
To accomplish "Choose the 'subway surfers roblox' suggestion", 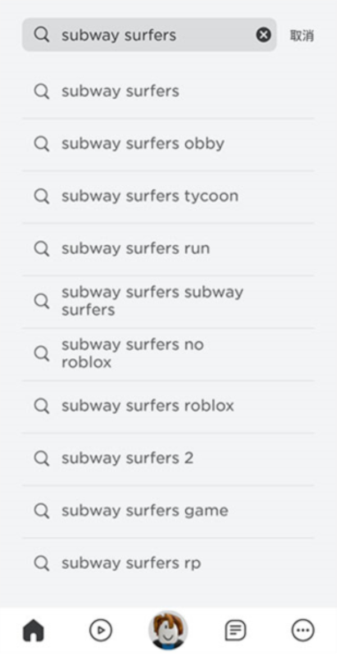I will 148,405.
